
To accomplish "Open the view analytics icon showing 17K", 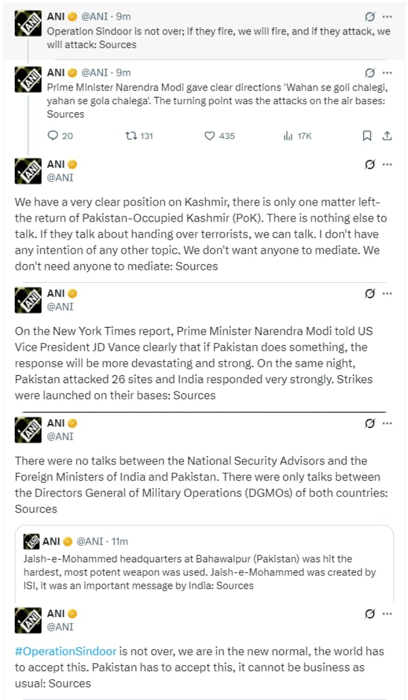I will (x=288, y=135).
